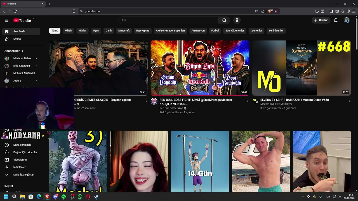Viewport: 358px width, 201px height.
Task: Select the Mix'ler filter chip
Action: pyautogui.click(x=83, y=31)
